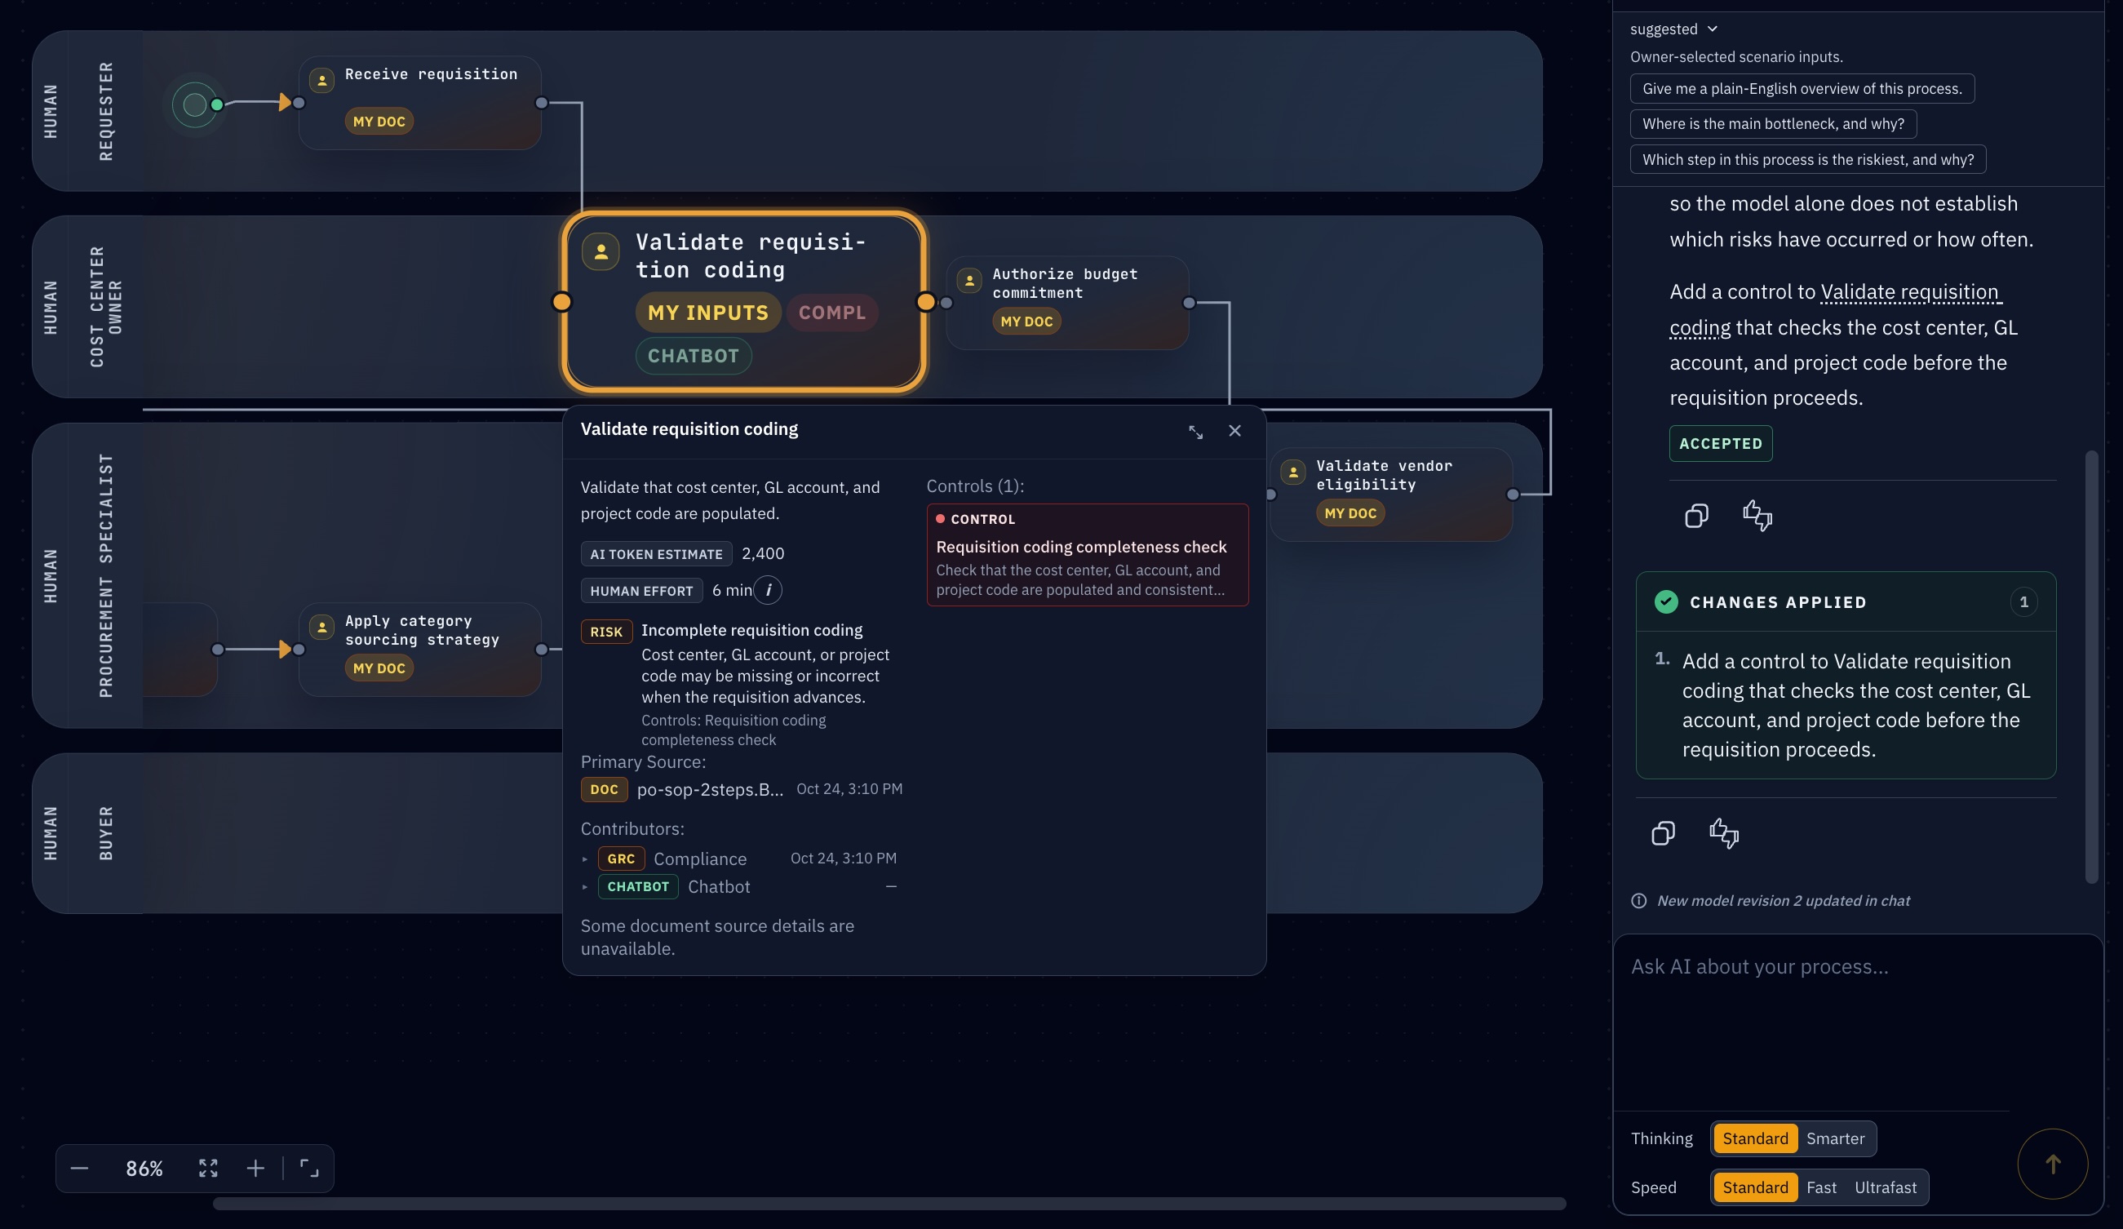Expand the Validate requisition coding details popup
2123x1229 pixels.
tap(1195, 431)
